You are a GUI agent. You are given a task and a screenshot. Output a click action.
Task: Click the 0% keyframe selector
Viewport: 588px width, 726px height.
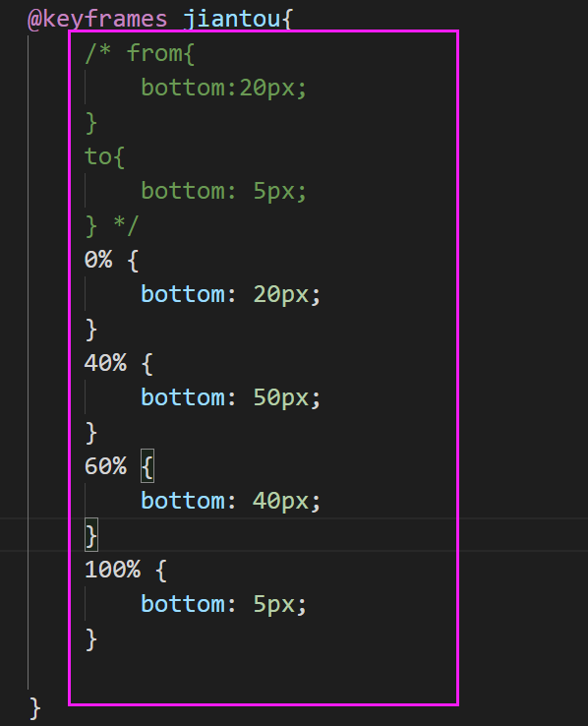98,260
